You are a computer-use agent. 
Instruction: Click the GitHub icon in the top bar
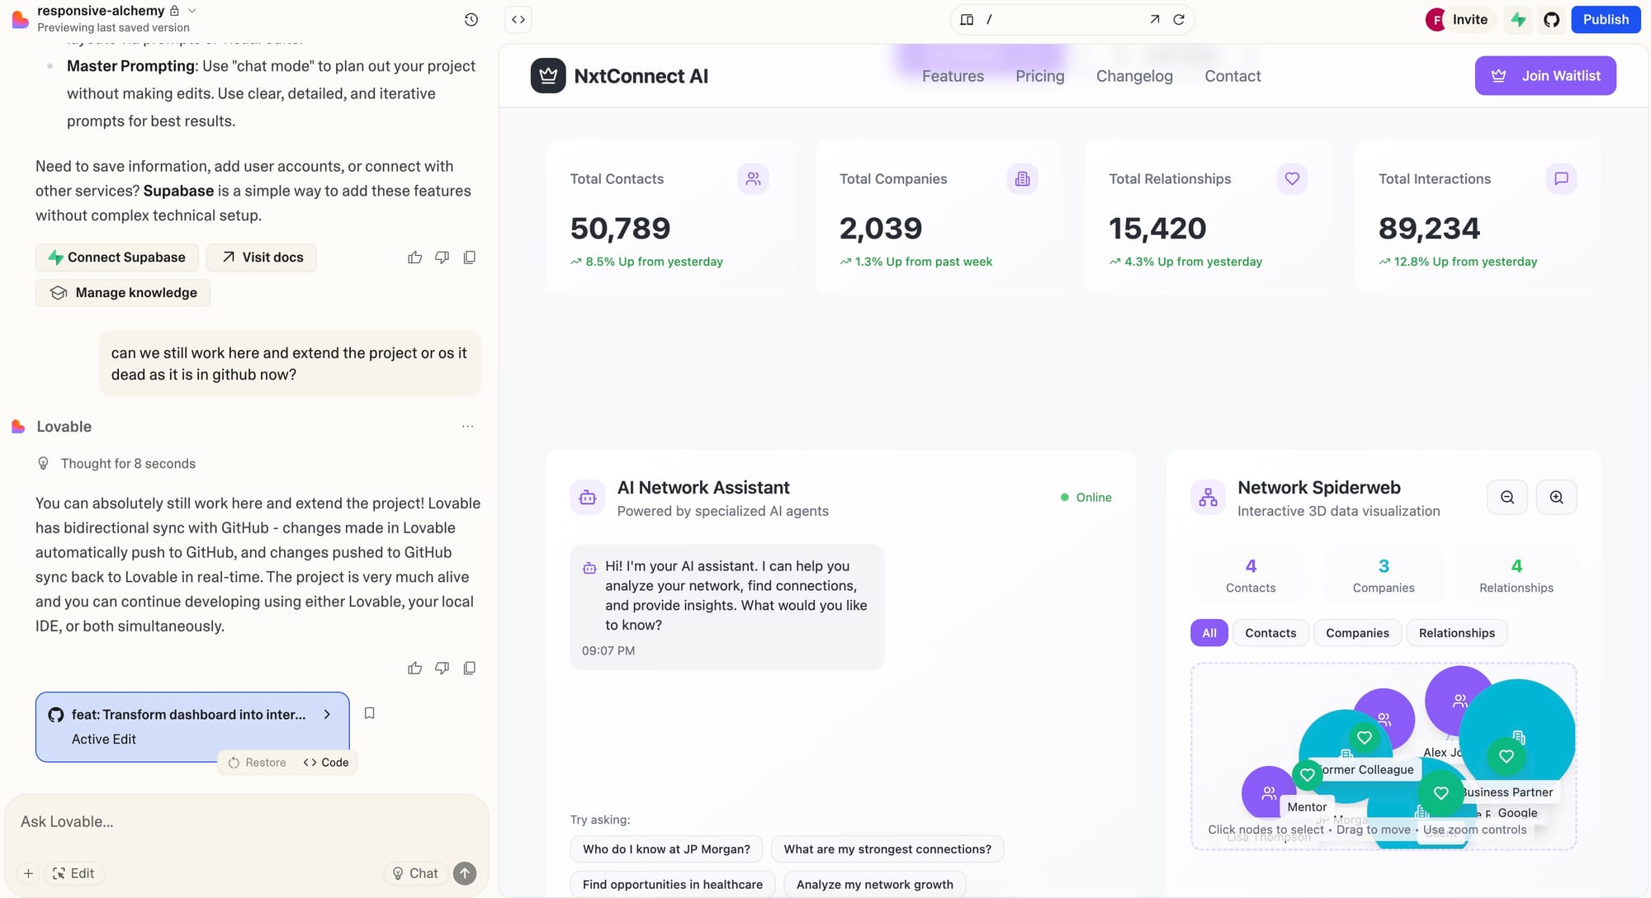pos(1551,19)
